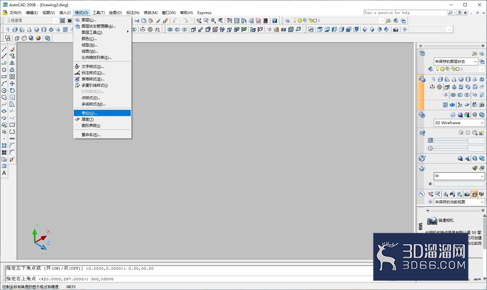Viewport: 487px width, 290px height.
Task: Select the Erase tool in the modify toolbar
Action: (12, 49)
